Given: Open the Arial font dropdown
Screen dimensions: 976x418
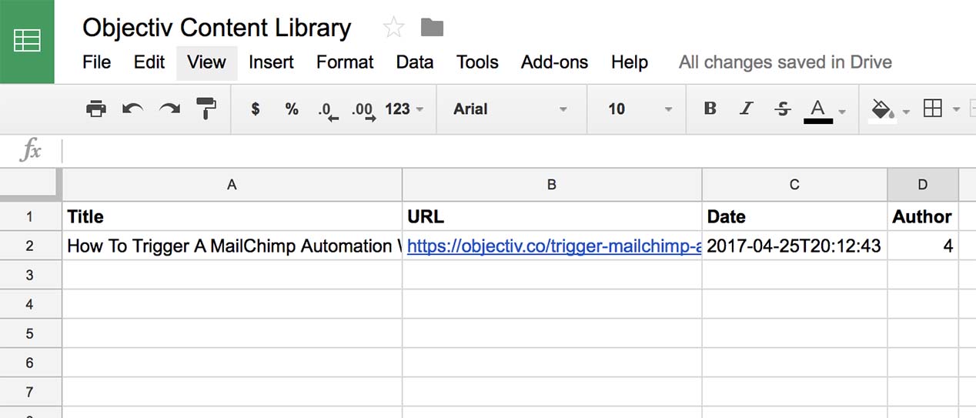Looking at the screenshot, I should click(x=511, y=109).
